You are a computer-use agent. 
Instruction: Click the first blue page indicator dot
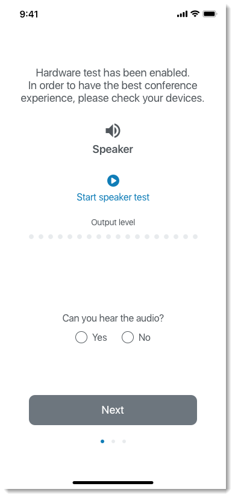point(102,441)
